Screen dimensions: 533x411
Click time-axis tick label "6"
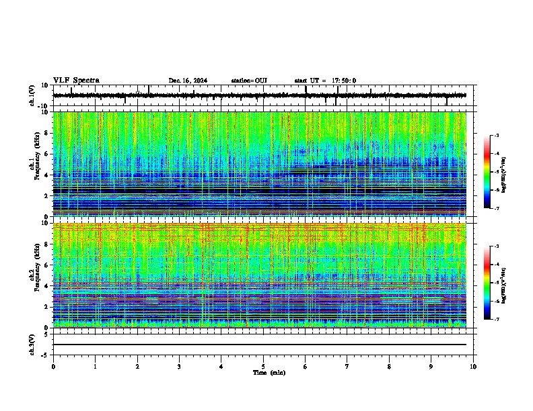point(305,367)
